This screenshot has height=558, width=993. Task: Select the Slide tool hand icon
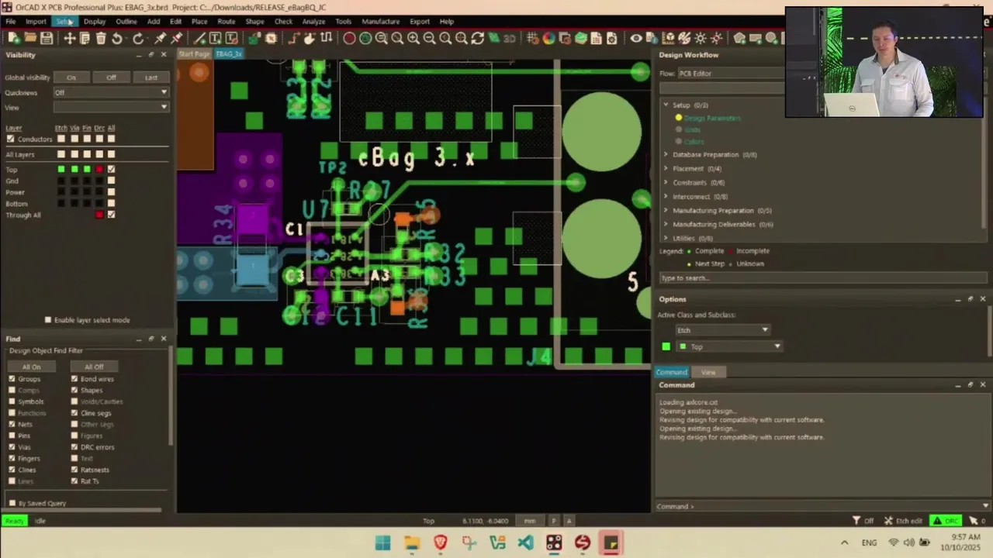point(310,38)
